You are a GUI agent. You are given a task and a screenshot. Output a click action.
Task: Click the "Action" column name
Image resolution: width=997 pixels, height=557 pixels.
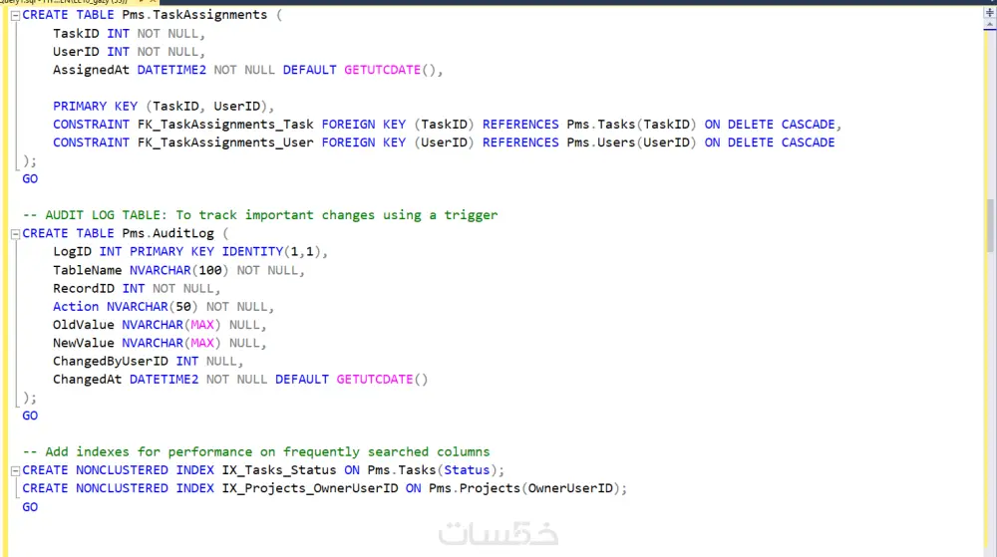tap(76, 307)
